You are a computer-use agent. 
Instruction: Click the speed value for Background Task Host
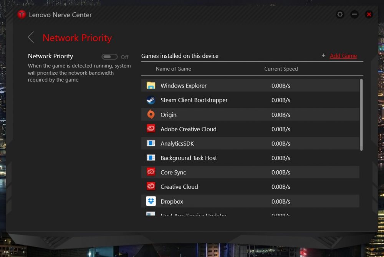[x=281, y=158]
